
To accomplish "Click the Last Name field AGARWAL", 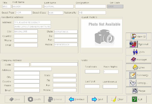I will click(59, 7).
